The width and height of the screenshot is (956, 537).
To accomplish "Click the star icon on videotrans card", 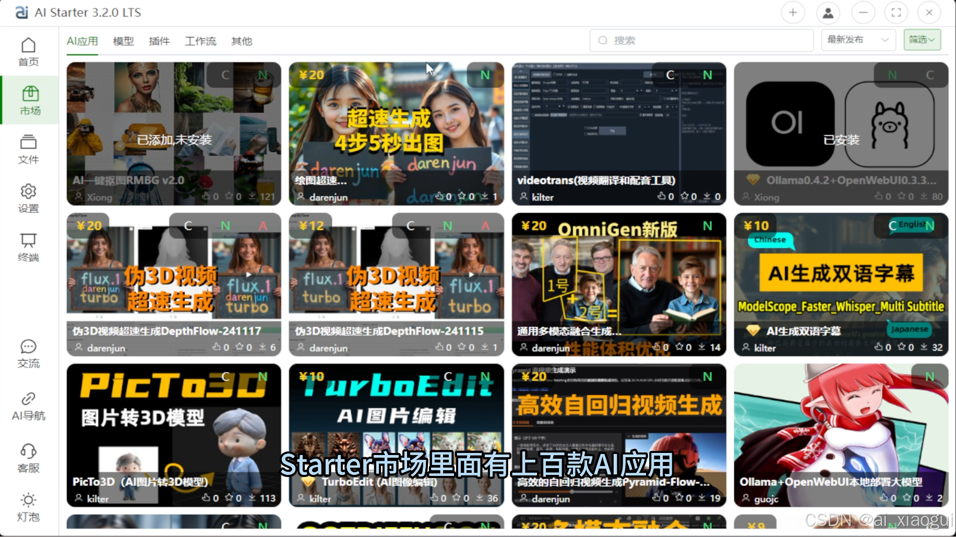I will pyautogui.click(x=685, y=196).
